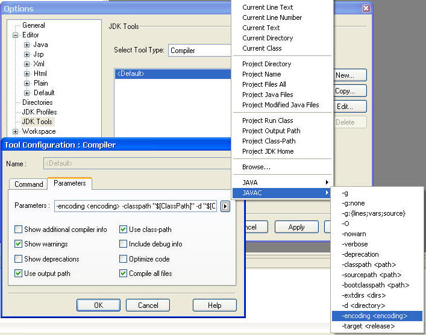Click the Copy... tool button

pos(350,91)
